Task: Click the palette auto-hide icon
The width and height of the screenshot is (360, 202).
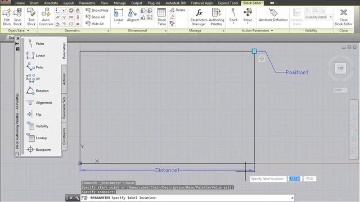Action: pyautogui.click(x=17, y=44)
